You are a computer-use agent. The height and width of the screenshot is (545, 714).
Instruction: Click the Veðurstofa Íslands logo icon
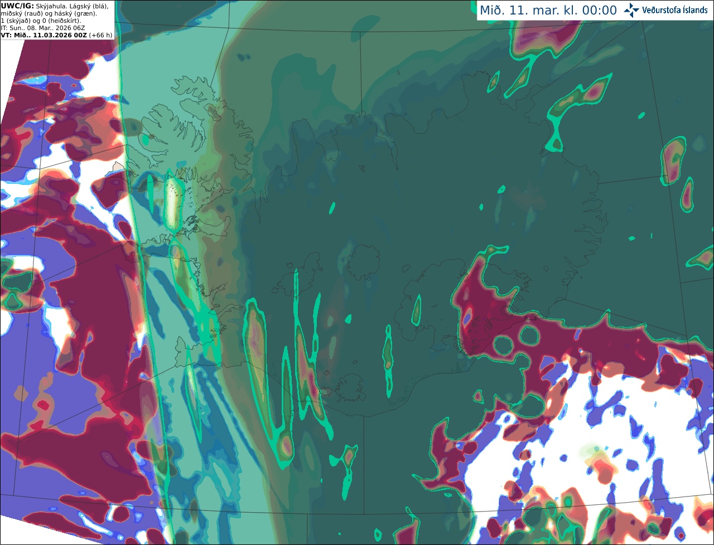point(631,10)
